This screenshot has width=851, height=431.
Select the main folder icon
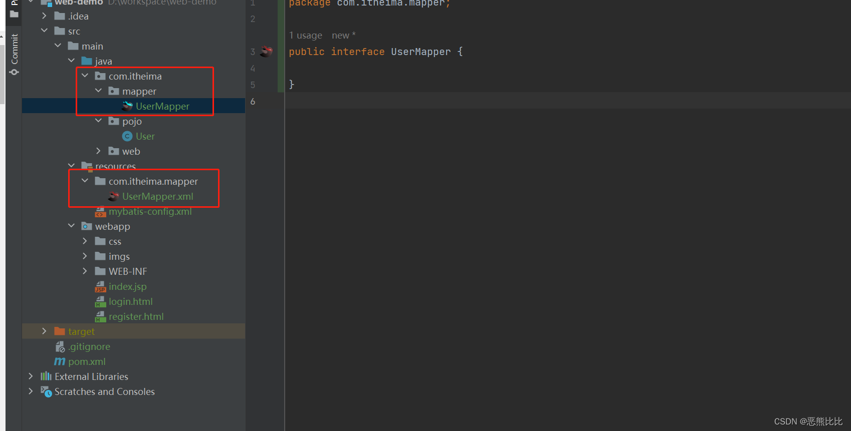(73, 46)
